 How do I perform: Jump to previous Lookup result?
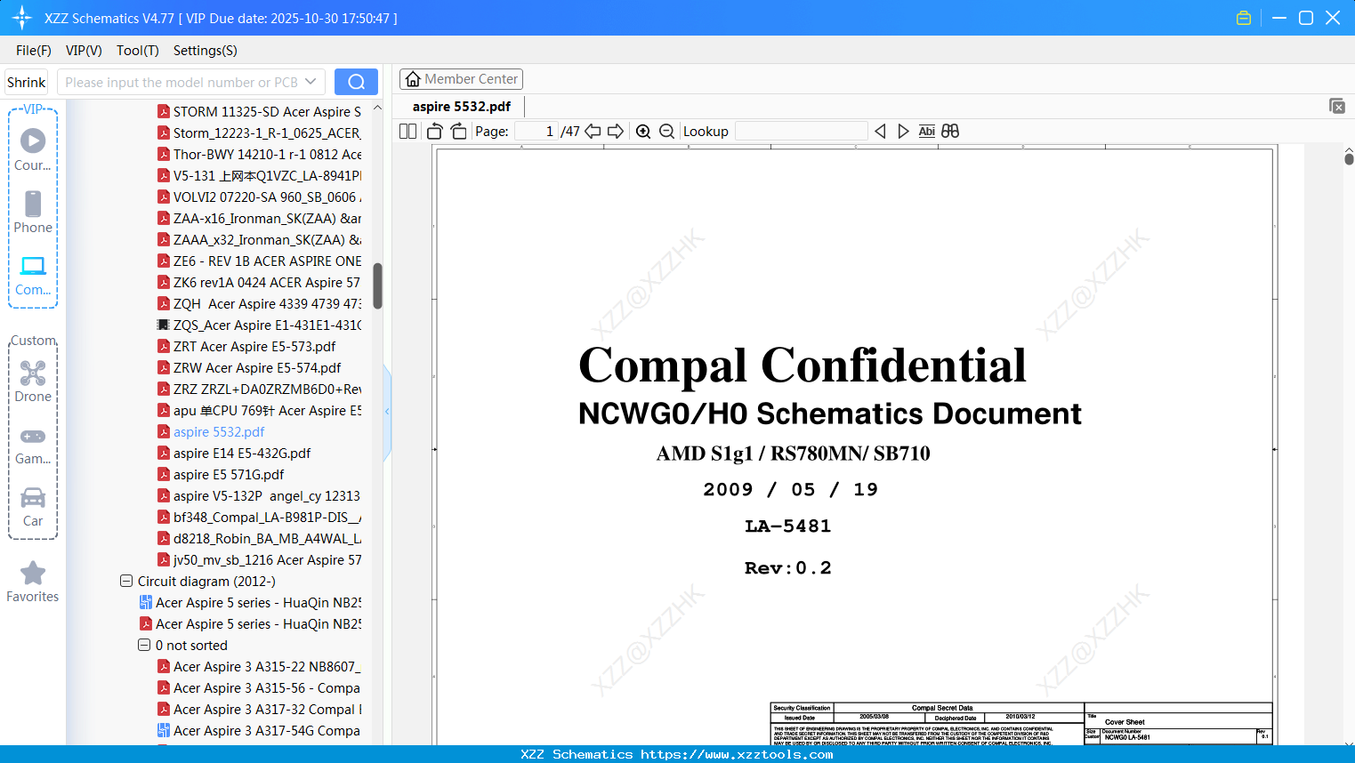point(880,132)
